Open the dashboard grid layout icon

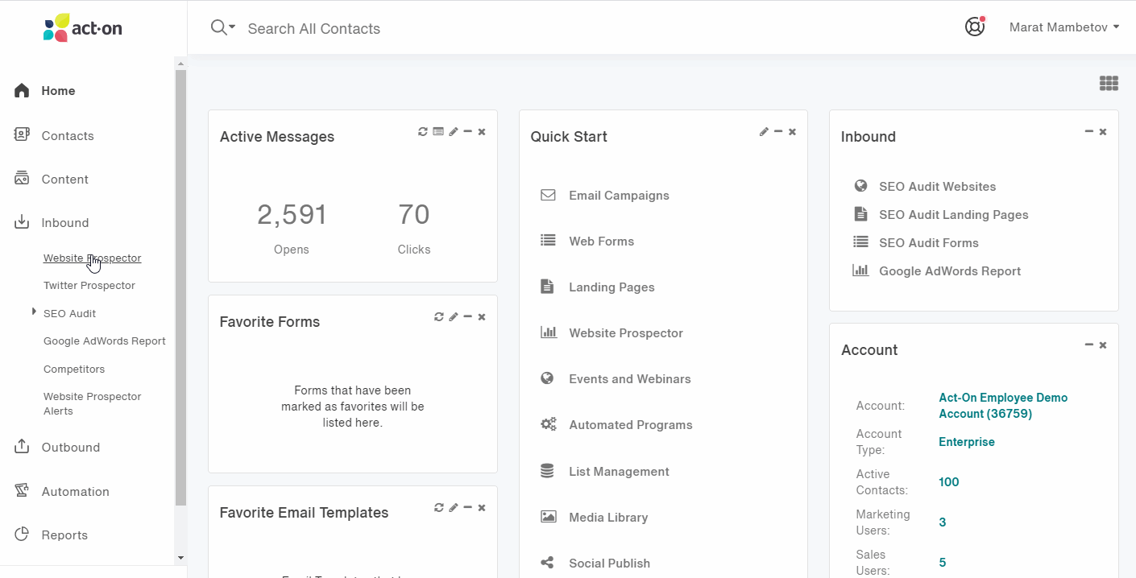coord(1109,83)
